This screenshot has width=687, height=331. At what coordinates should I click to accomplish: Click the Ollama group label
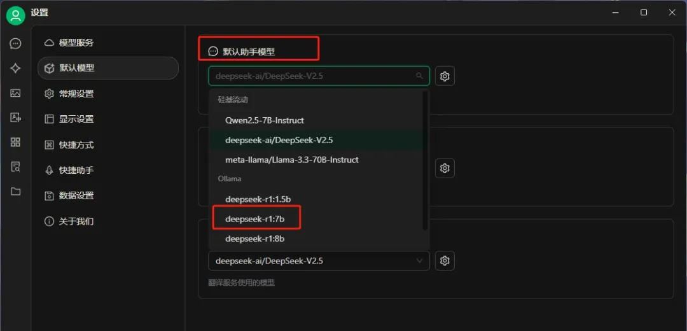[230, 179]
